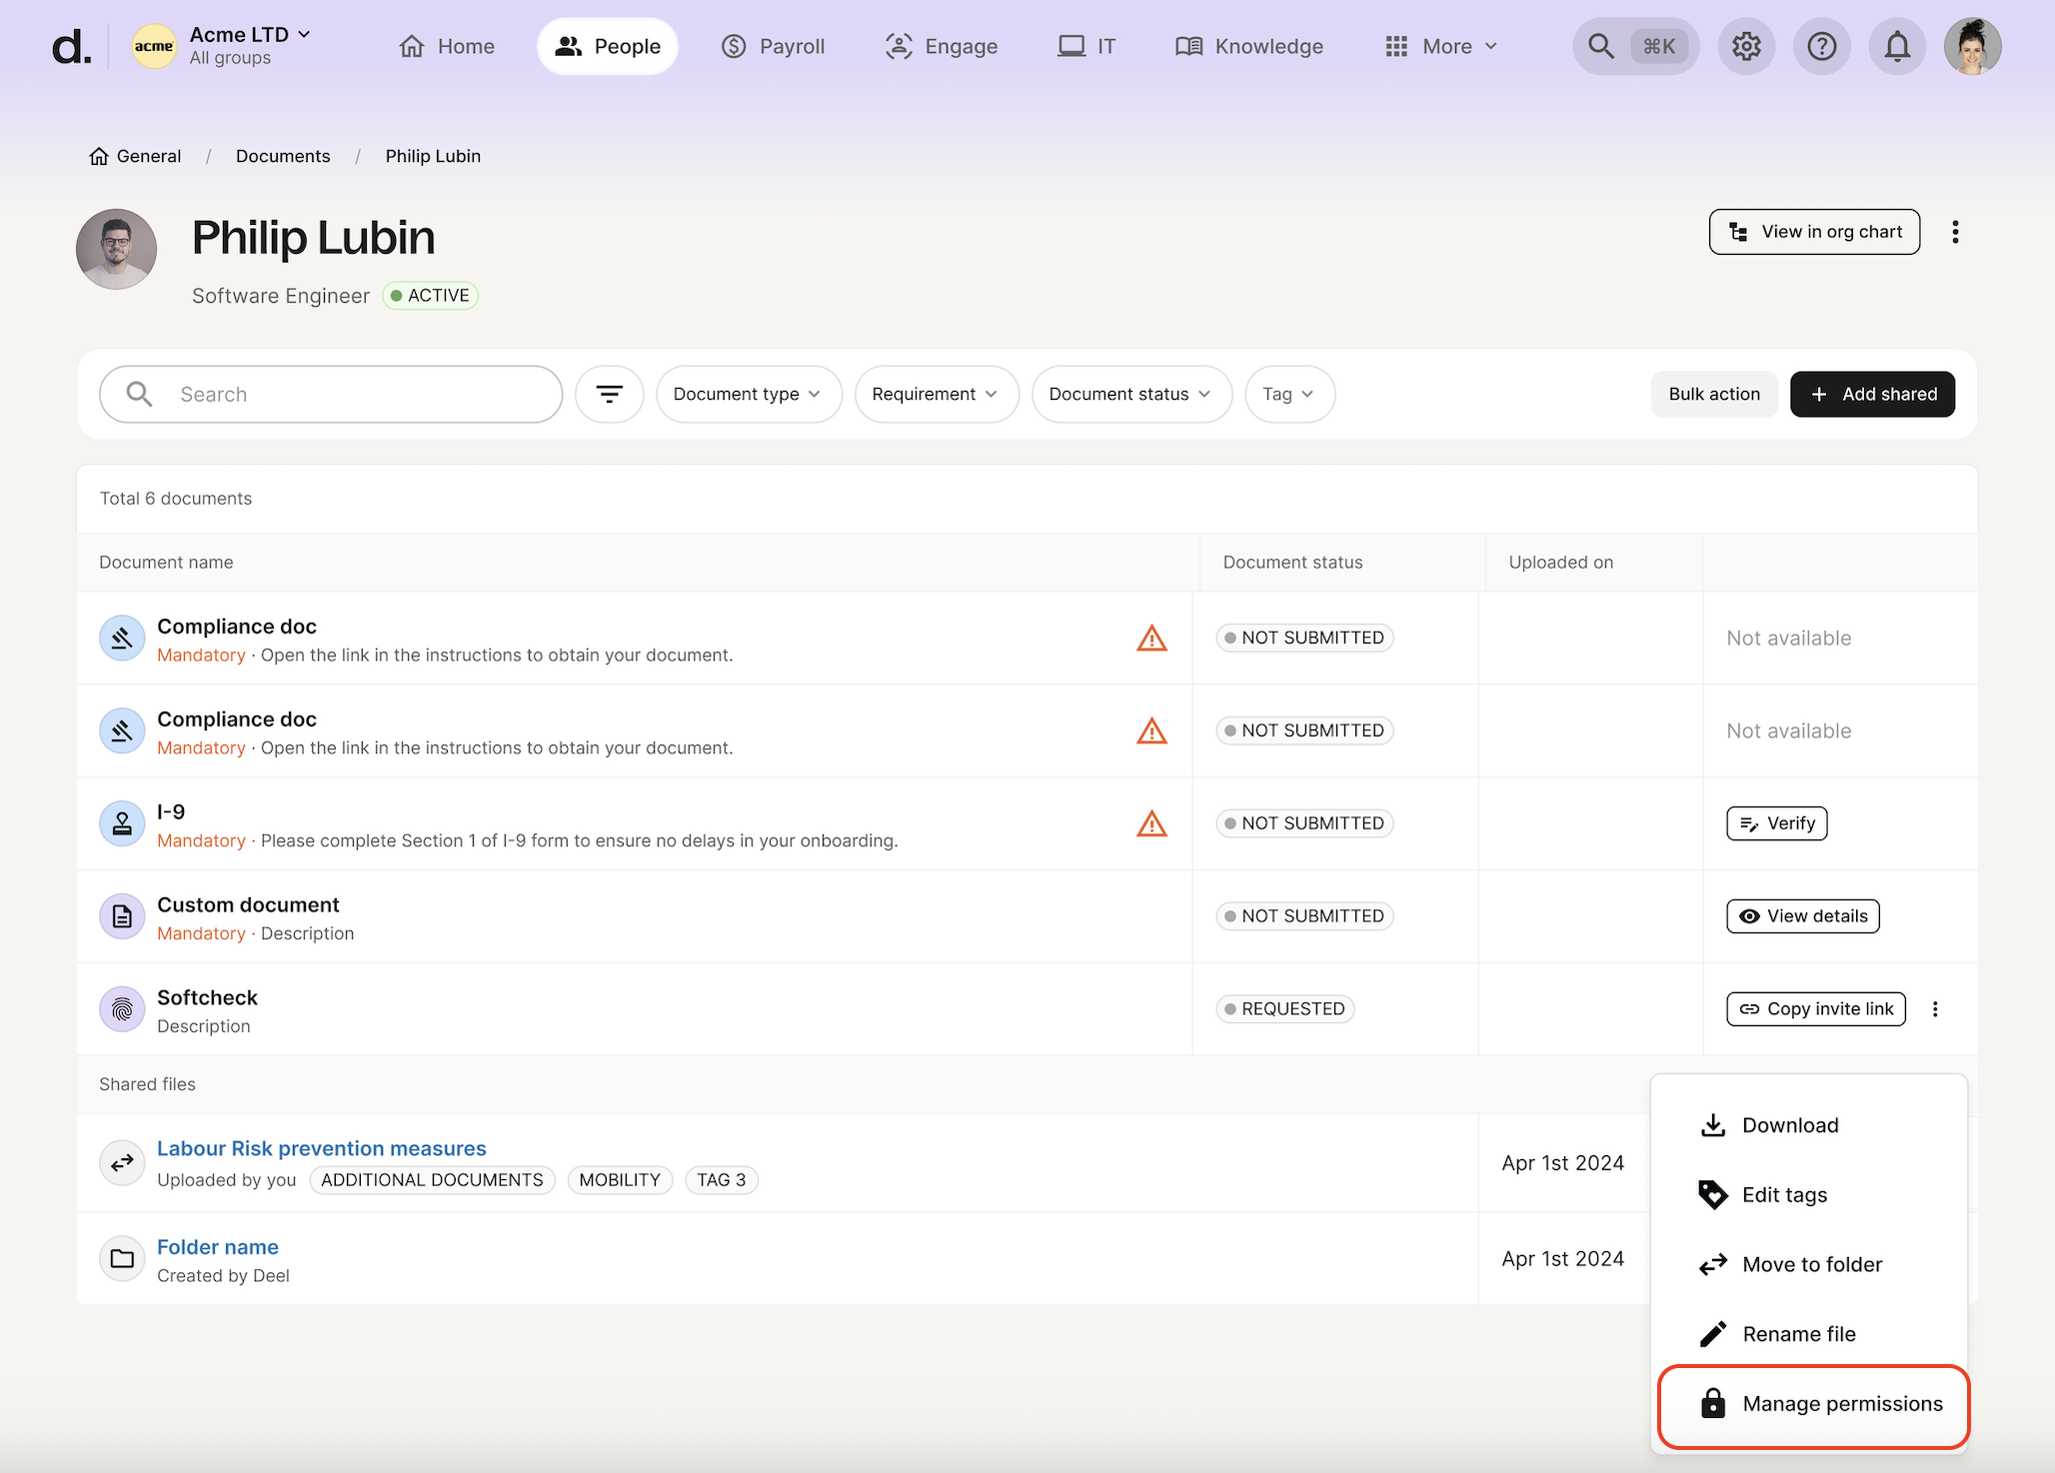This screenshot has width=2055, height=1473.
Task: Click the Add shared button
Action: 1872,394
